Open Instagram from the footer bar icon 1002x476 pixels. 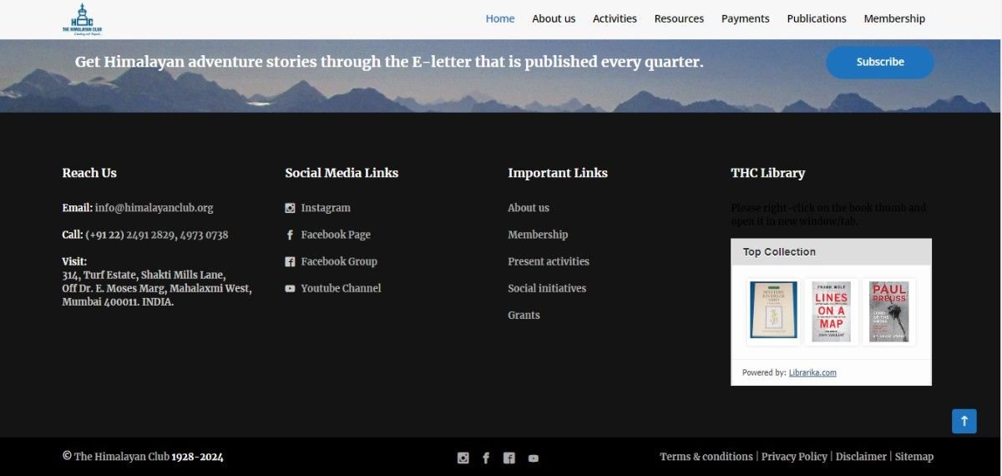point(463,458)
